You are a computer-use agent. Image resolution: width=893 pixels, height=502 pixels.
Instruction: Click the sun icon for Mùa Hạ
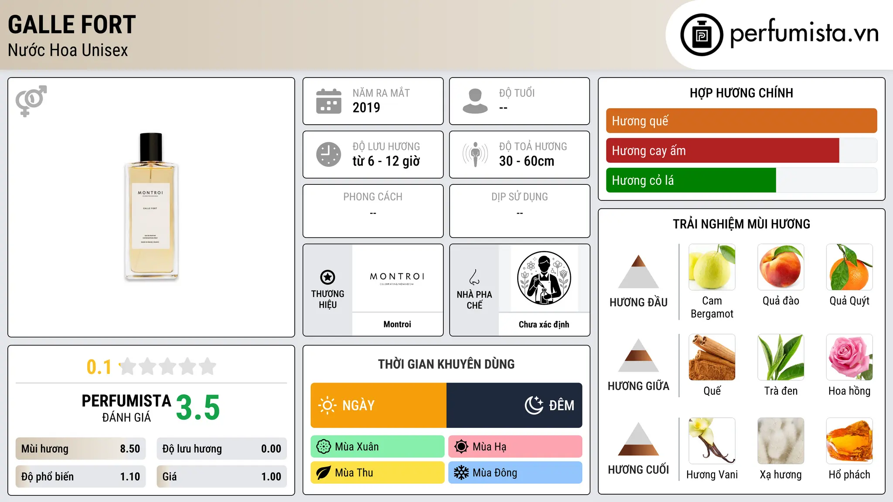click(461, 447)
